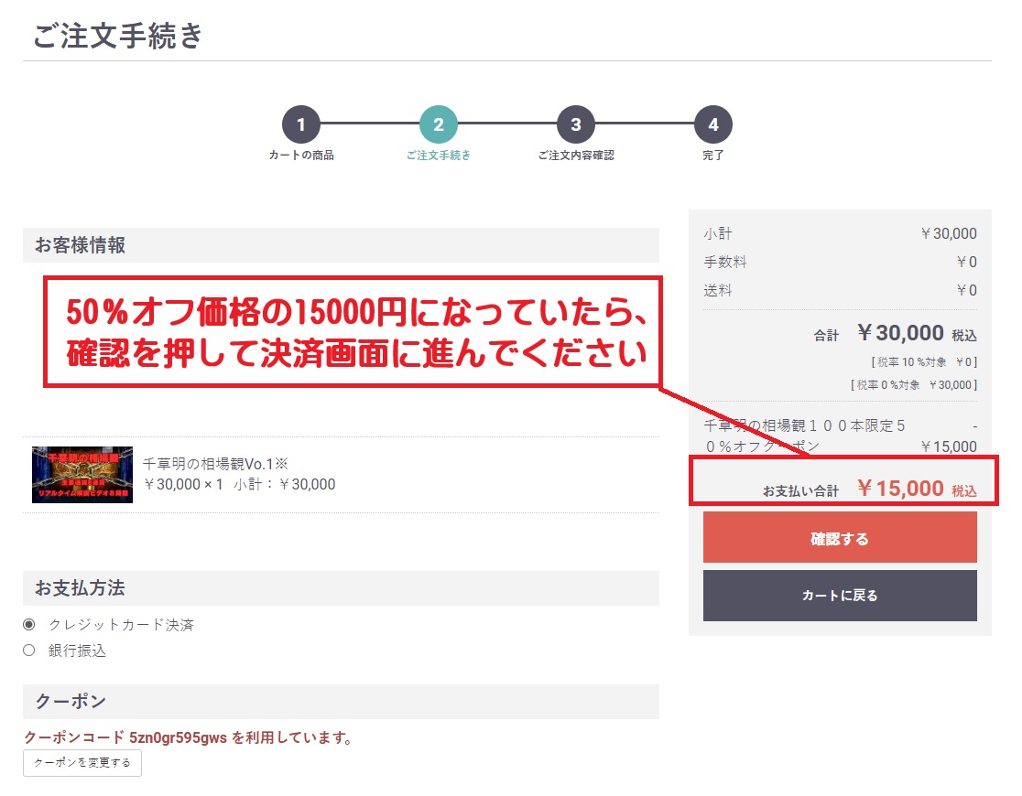The width and height of the screenshot is (1022, 796).
Task: Open the 千草明の相場観 product thumbnail
Action: pos(82,475)
